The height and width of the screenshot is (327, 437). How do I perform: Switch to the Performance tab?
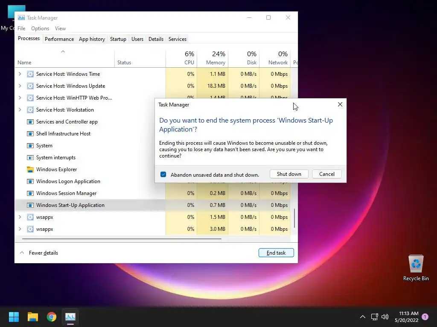point(59,39)
